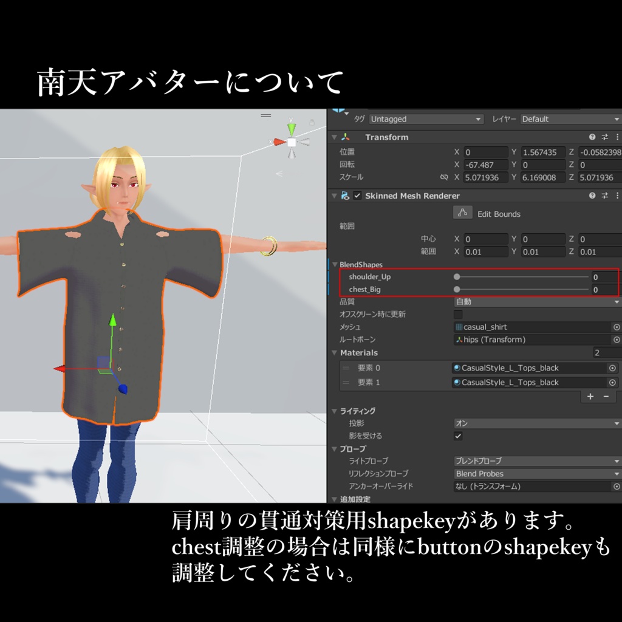This screenshot has width=622, height=622.
Task: Expand the 追加設定 foldout
Action: (335, 499)
